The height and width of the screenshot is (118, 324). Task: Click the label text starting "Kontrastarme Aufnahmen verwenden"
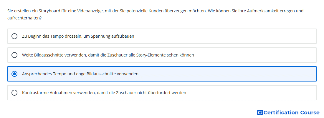[104, 93]
